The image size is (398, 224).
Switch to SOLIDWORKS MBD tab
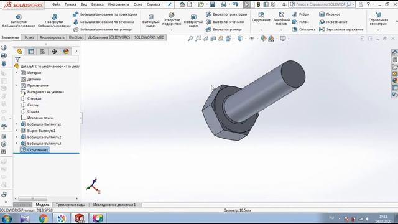click(x=149, y=37)
